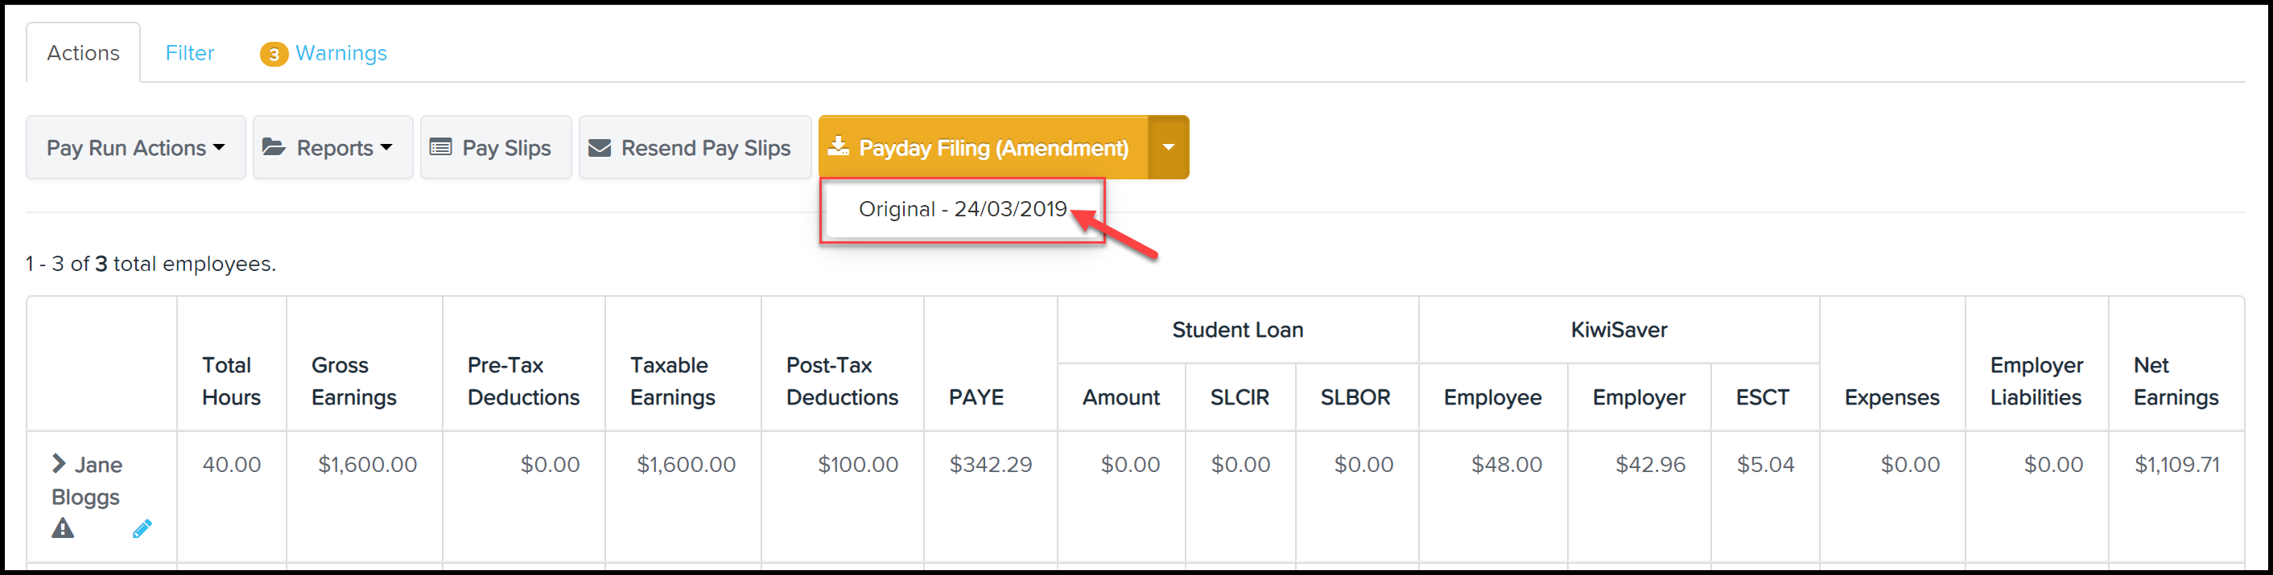Select the Actions tab
The height and width of the screenshot is (575, 2273).
(83, 53)
